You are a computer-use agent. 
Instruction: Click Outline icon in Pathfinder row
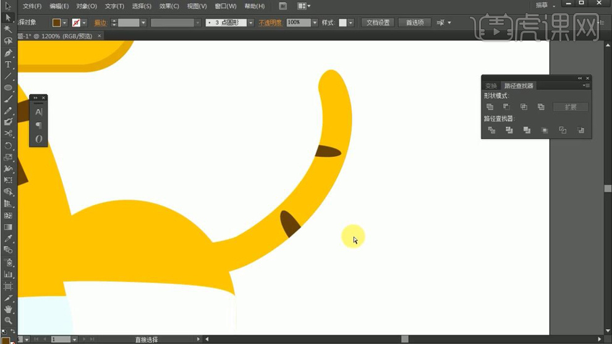pyautogui.click(x=563, y=130)
